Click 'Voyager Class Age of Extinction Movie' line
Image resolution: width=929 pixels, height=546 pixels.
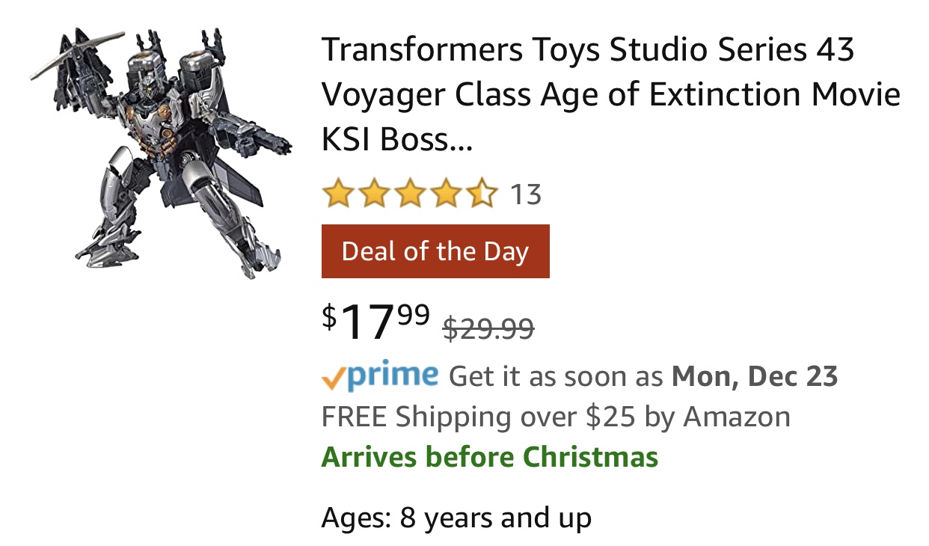coord(610,95)
